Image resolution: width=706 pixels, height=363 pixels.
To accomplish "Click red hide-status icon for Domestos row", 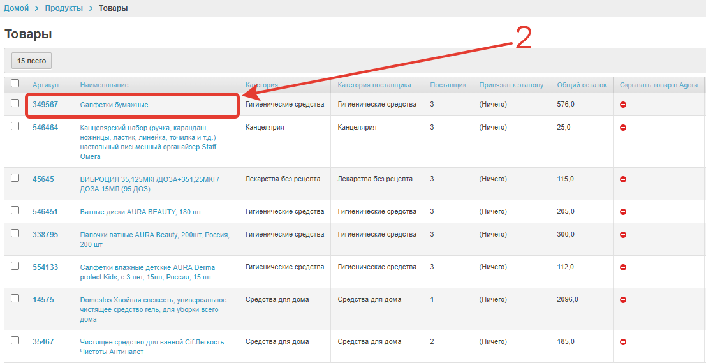I will [x=623, y=300].
